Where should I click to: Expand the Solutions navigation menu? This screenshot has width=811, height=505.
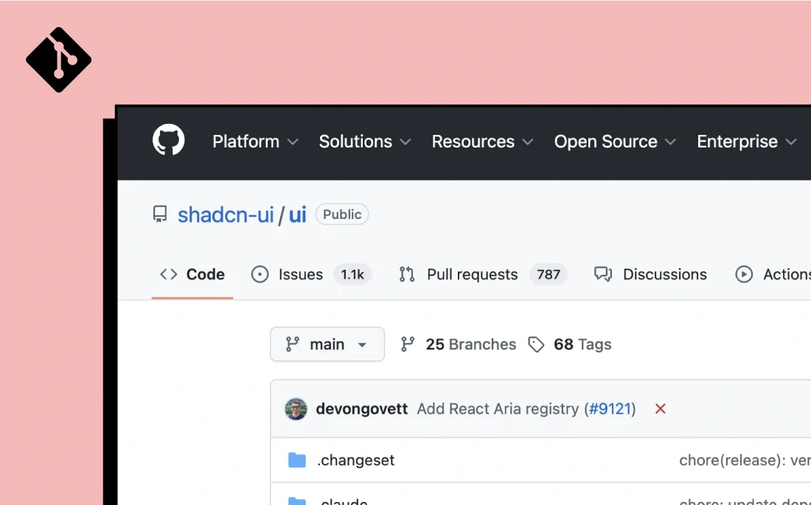coord(364,142)
